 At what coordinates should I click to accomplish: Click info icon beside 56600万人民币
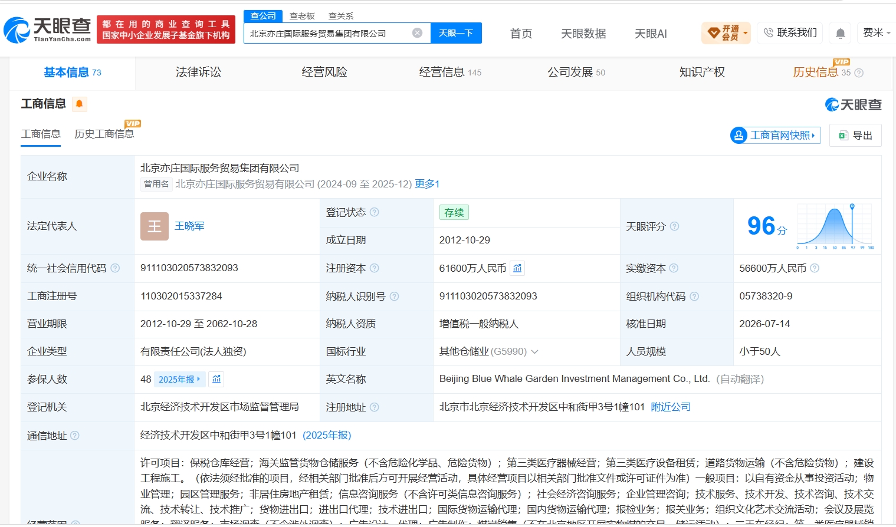815,268
